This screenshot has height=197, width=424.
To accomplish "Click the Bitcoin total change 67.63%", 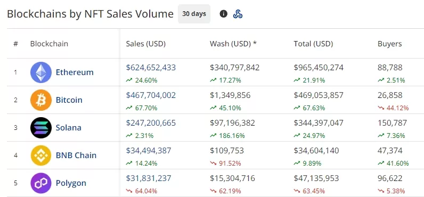I will click(x=309, y=108).
